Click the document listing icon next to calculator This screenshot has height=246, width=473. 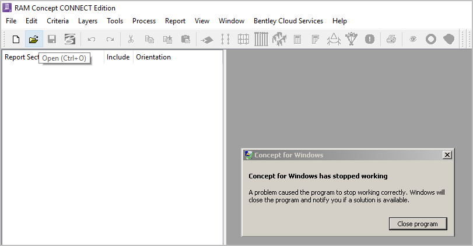[x=315, y=39]
